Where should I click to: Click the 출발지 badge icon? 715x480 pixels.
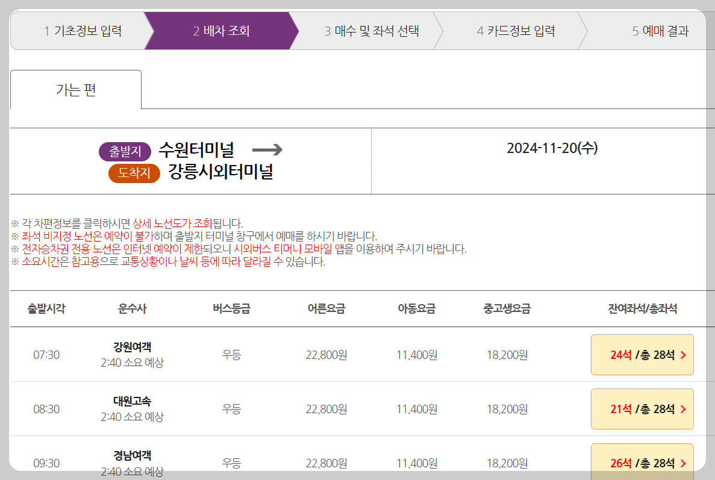pos(125,152)
